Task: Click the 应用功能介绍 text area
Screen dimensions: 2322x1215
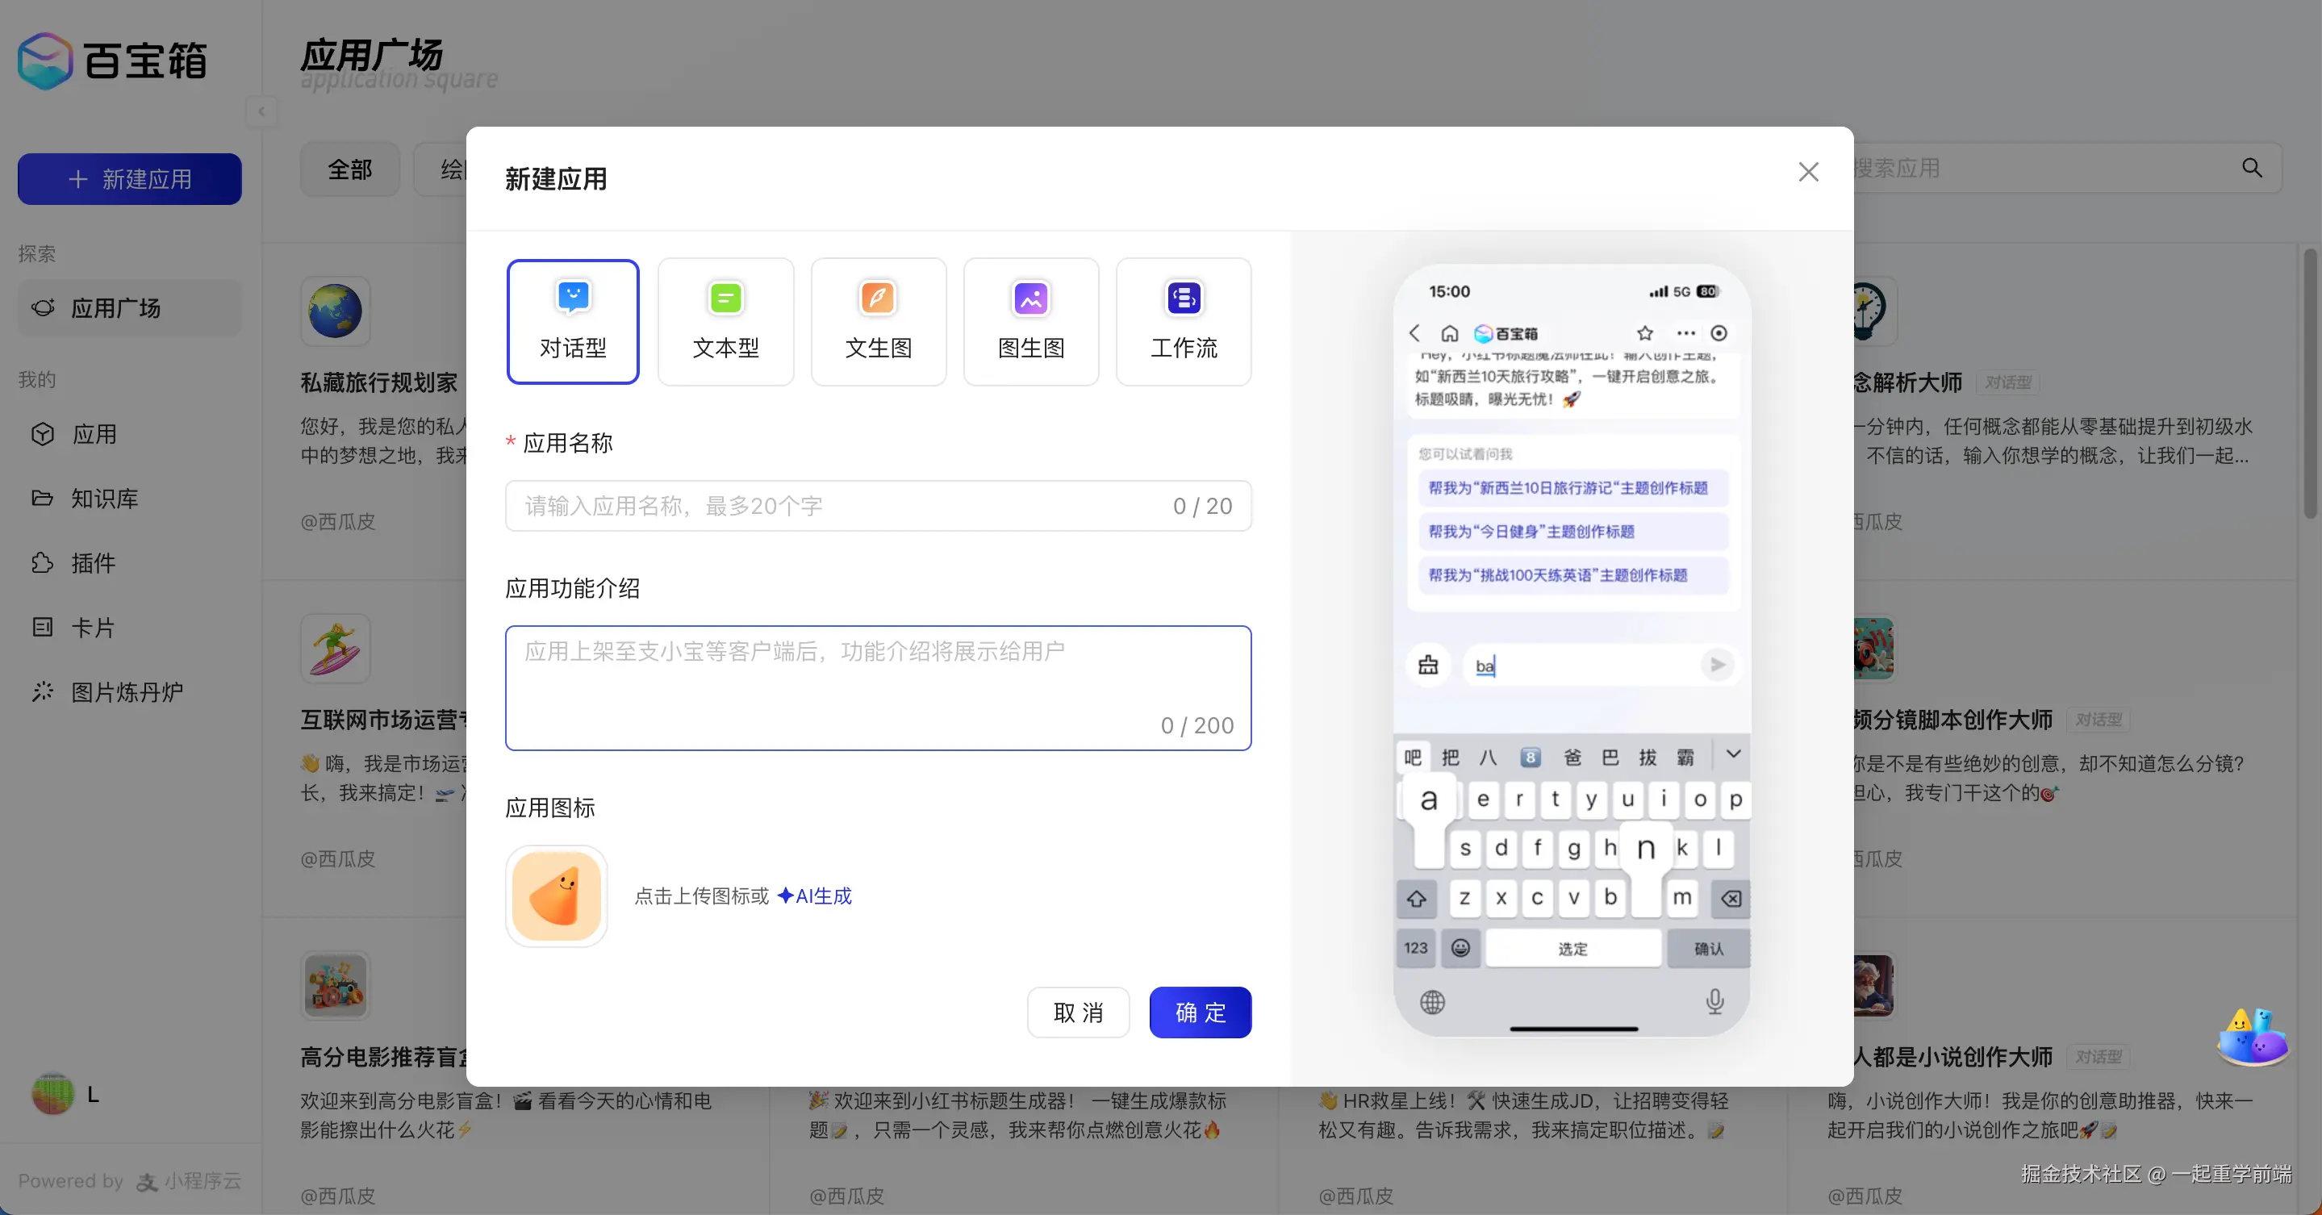Action: tap(877, 687)
